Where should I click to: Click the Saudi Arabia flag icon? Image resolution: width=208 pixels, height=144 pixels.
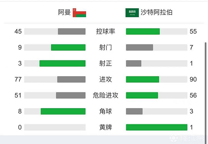point(132,13)
